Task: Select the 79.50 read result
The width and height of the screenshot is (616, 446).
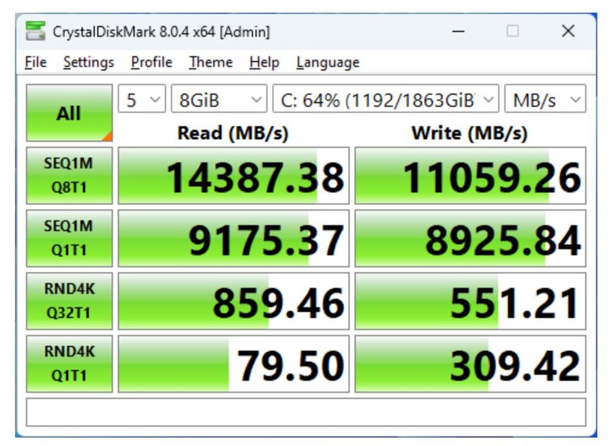Action: click(x=234, y=364)
